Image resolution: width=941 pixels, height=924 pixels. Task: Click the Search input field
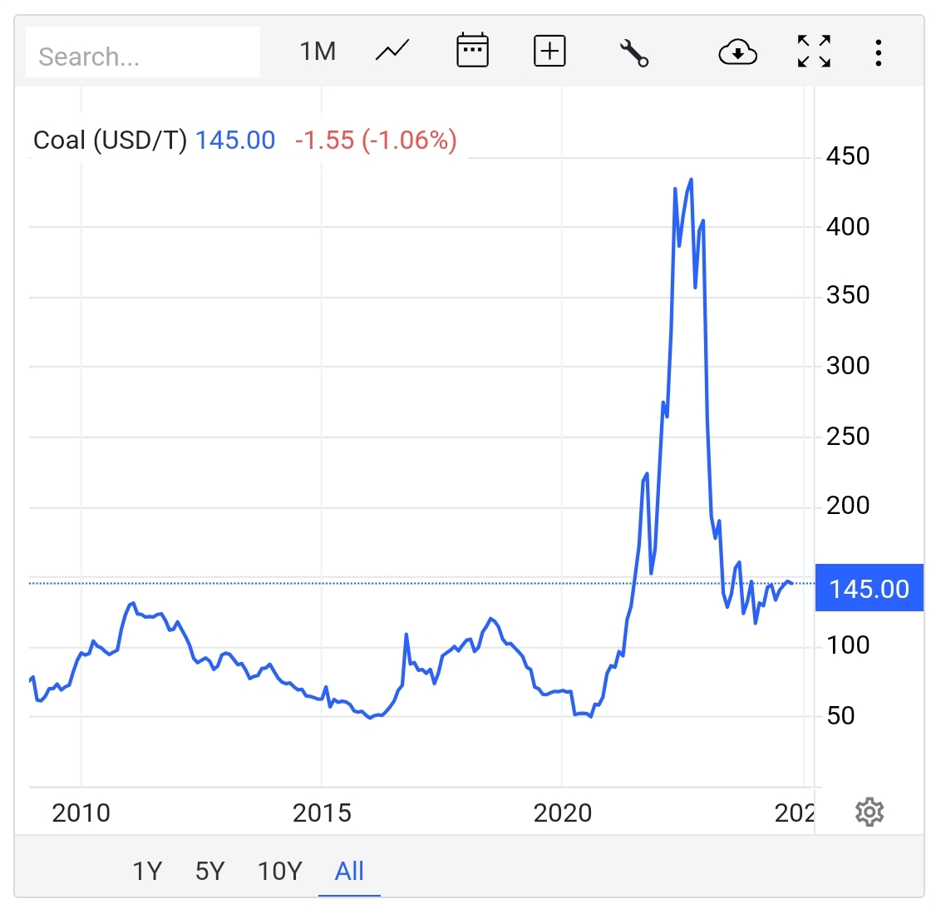[143, 55]
